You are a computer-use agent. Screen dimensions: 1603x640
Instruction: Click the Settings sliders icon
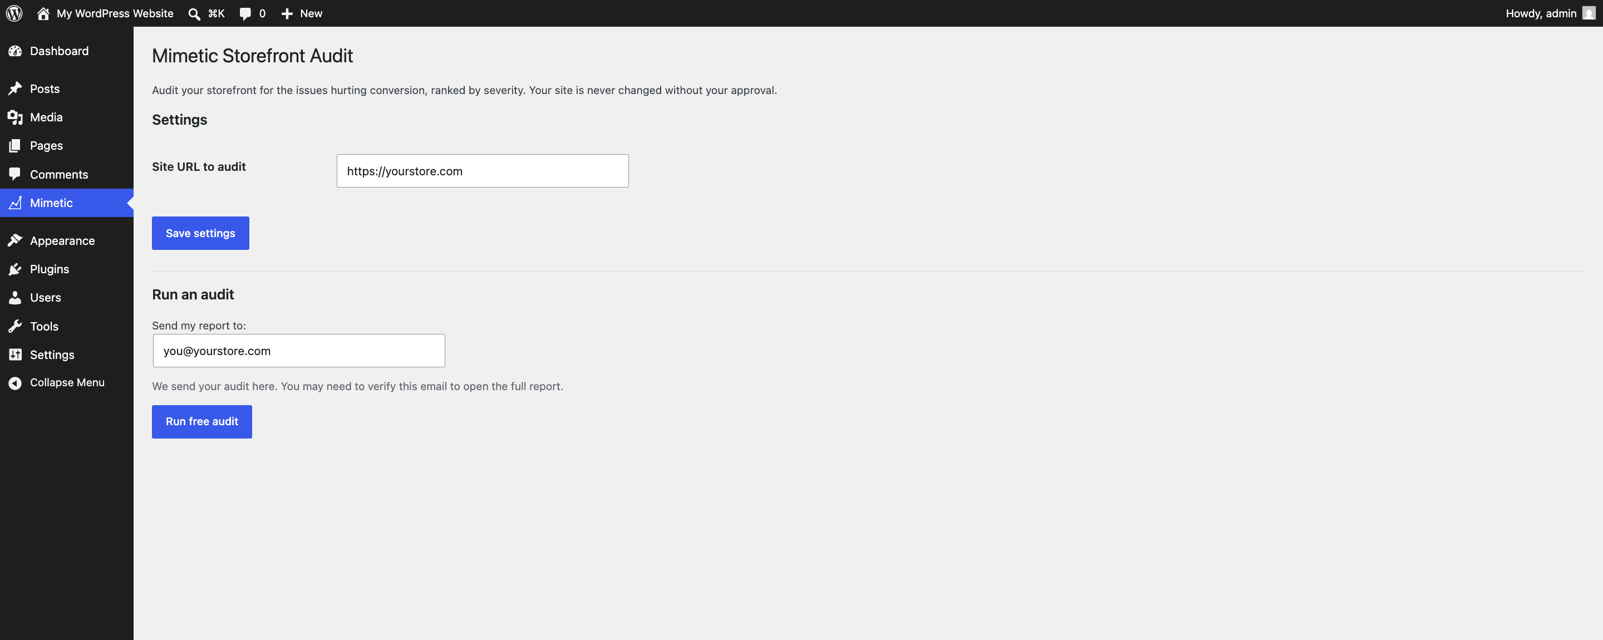click(15, 355)
